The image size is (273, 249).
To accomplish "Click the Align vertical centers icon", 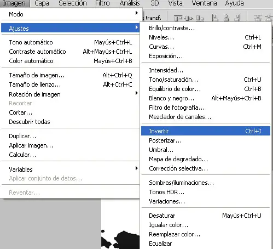I will [189, 18].
